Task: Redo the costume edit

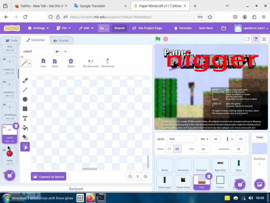Action: tap(65, 52)
